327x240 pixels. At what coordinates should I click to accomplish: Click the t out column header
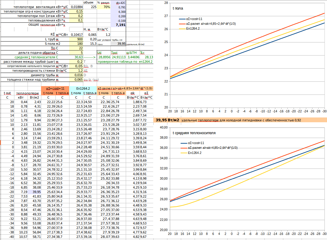7,93
